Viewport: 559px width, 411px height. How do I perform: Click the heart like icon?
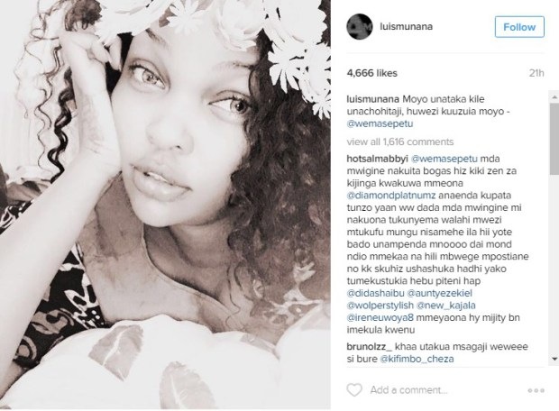pyautogui.click(x=354, y=389)
